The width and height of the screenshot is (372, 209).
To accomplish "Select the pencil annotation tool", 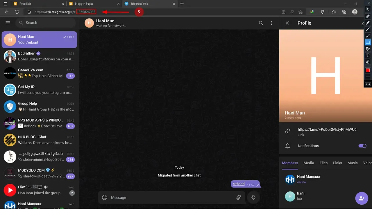I will click(368, 16).
